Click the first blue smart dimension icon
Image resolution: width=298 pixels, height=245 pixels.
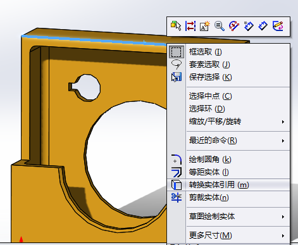249,26
